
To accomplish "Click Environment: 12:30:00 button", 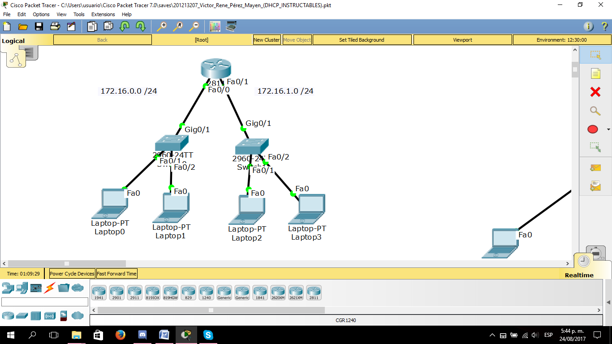I will pos(562,40).
